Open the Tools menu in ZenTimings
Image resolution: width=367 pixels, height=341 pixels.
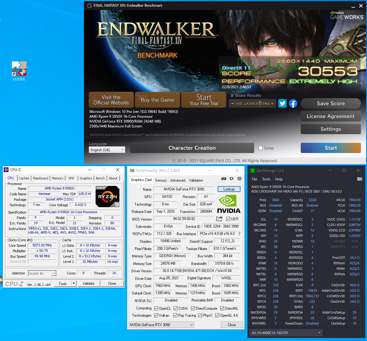pos(266,179)
